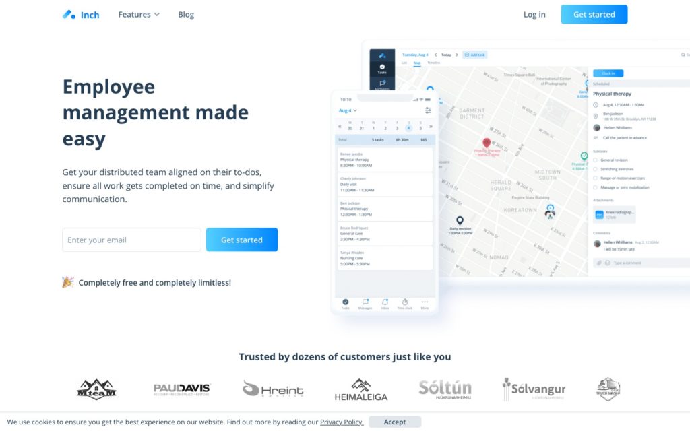The image size is (690, 431).
Task: Expand the Features dropdown menu
Action: pyautogui.click(x=139, y=15)
